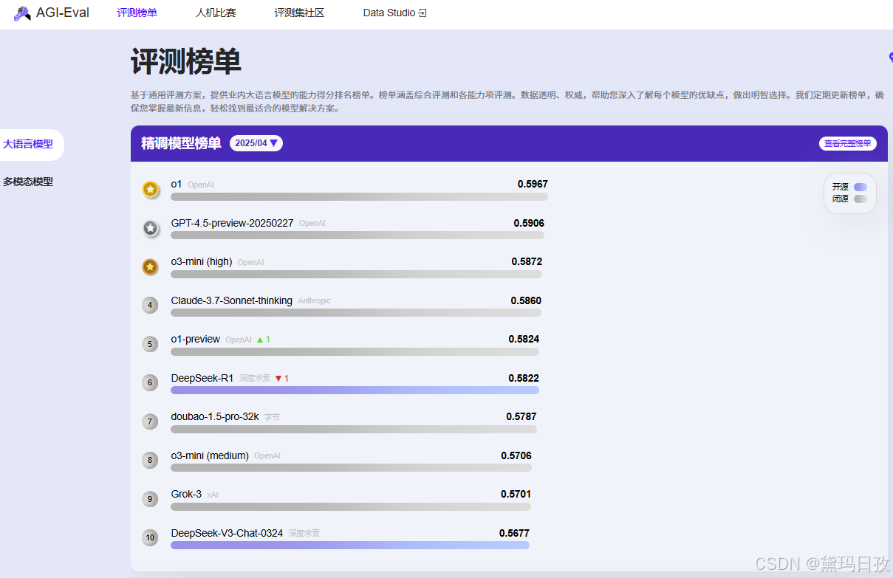The height and width of the screenshot is (578, 893).
Task: Click the 精调模型榜单 heading
Action: [x=181, y=143]
